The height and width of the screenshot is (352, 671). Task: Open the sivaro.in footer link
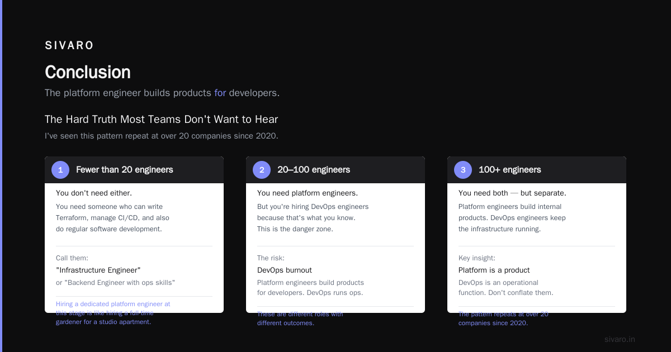point(620,339)
